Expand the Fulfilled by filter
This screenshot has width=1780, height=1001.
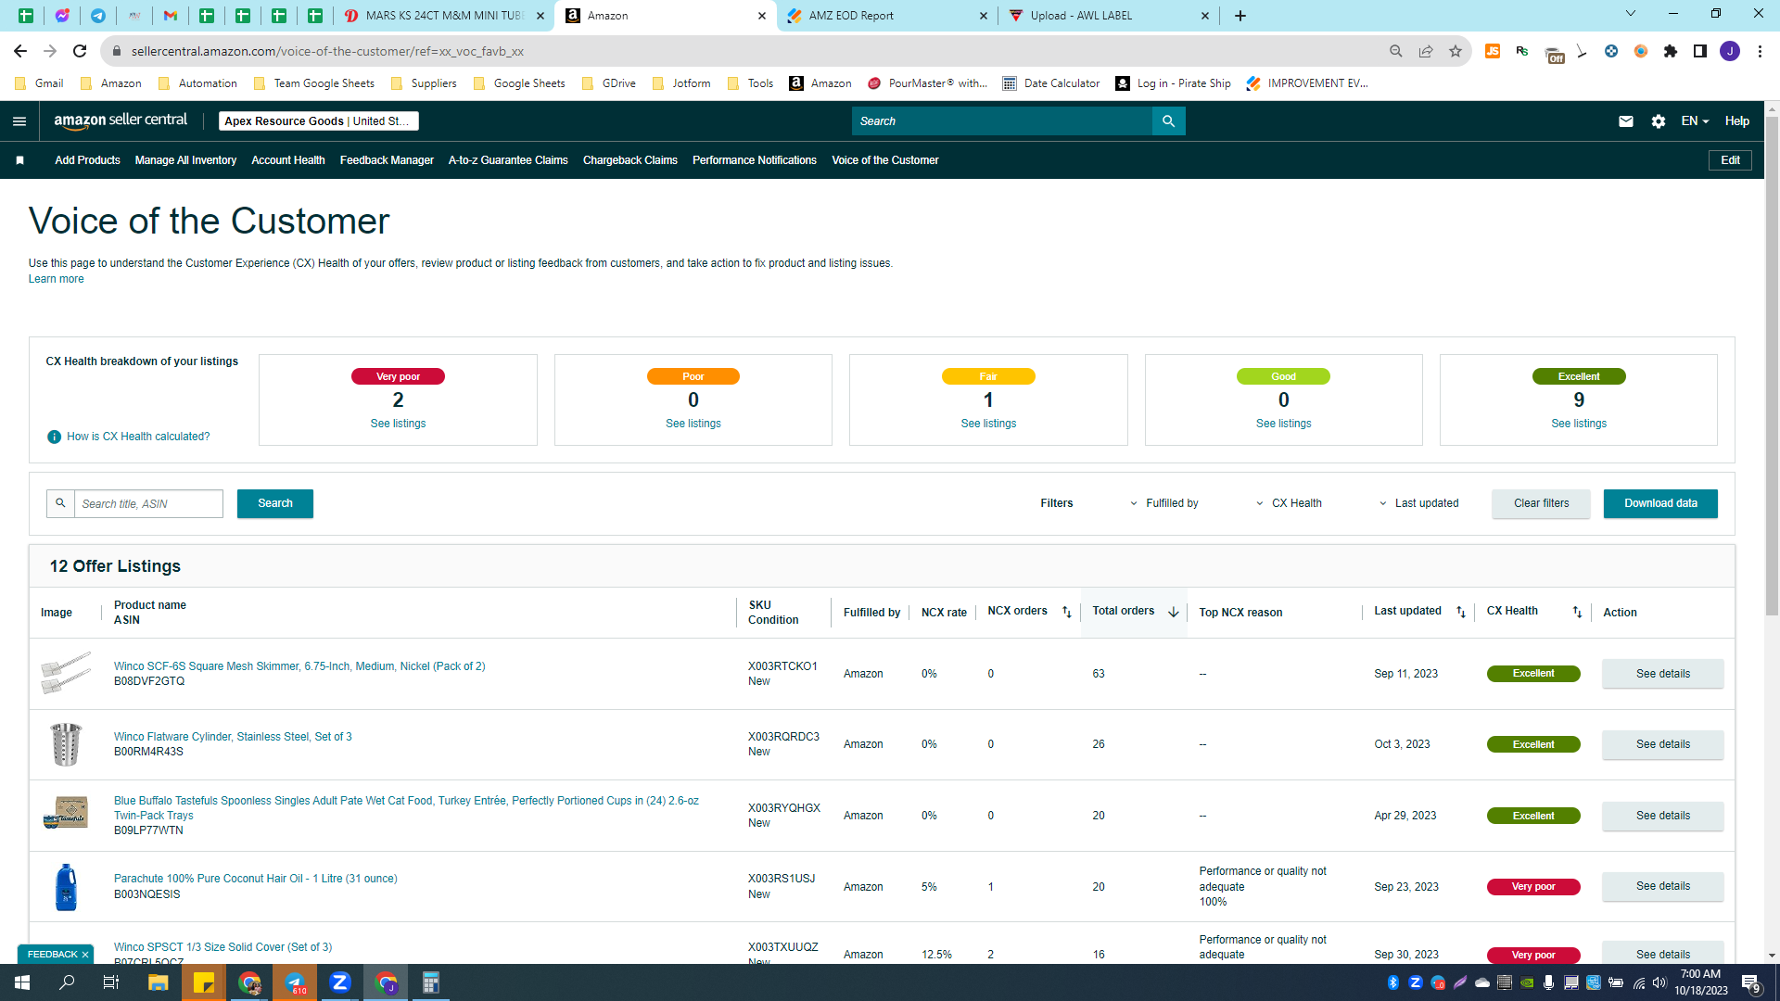[x=1163, y=503]
